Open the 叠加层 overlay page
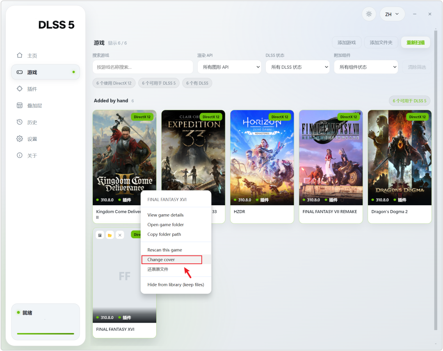 click(45, 106)
